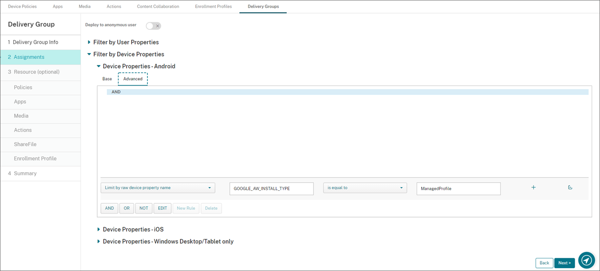Go to step 1 Delivery Group Info

(x=40, y=42)
